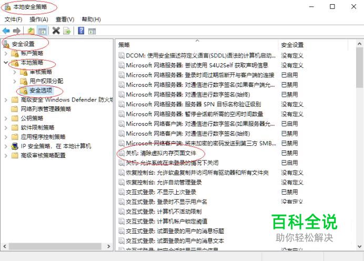This screenshot has width=364, height=261.
Task: Click the Forward arrow toolbar icon
Action: tap(17, 31)
